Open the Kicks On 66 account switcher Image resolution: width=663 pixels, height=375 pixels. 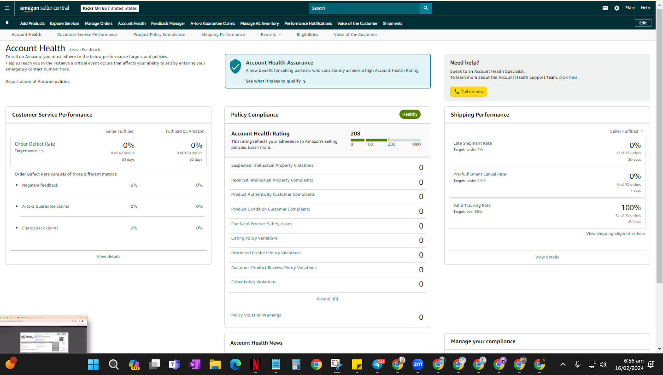point(110,8)
